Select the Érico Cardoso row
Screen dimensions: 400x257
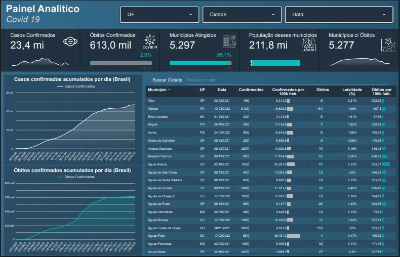point(271,117)
